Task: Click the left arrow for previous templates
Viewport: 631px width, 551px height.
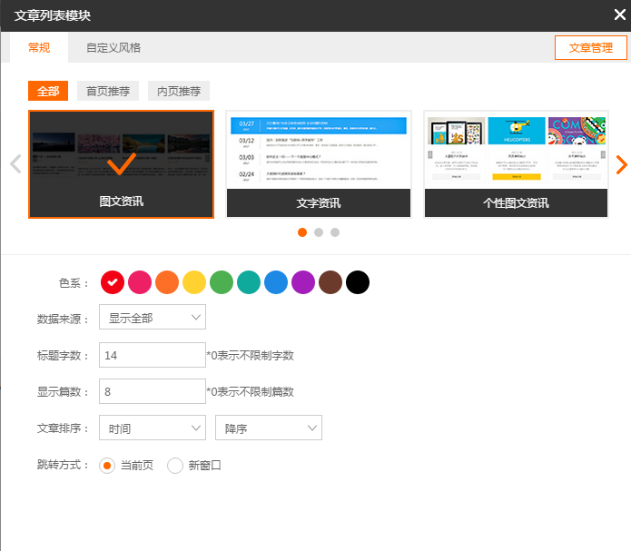Action: (15, 164)
